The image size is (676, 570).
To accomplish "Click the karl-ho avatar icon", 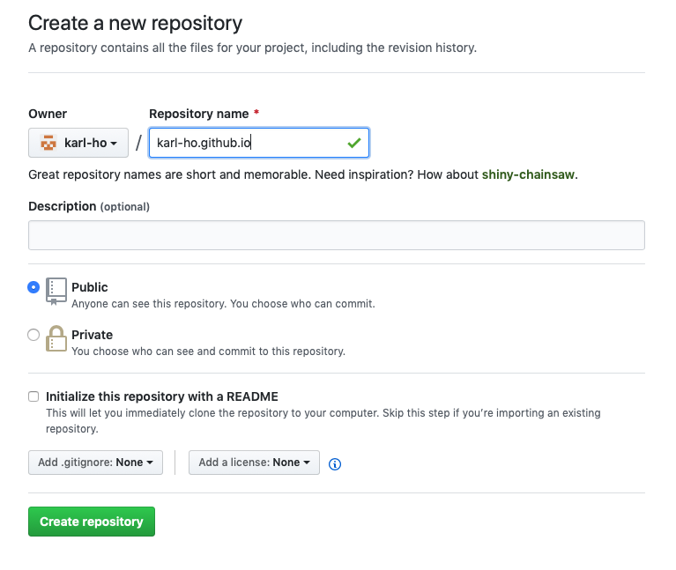I will (x=48, y=143).
